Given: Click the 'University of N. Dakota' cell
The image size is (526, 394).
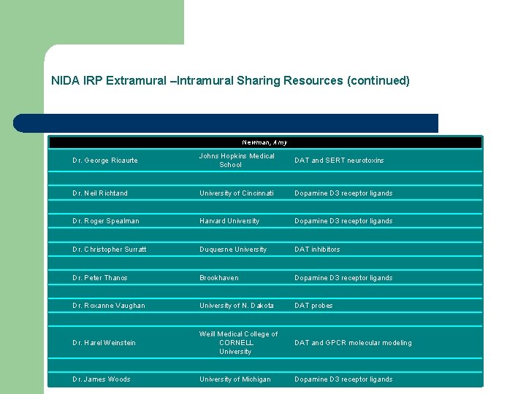Looking at the screenshot, I should 237,306.
